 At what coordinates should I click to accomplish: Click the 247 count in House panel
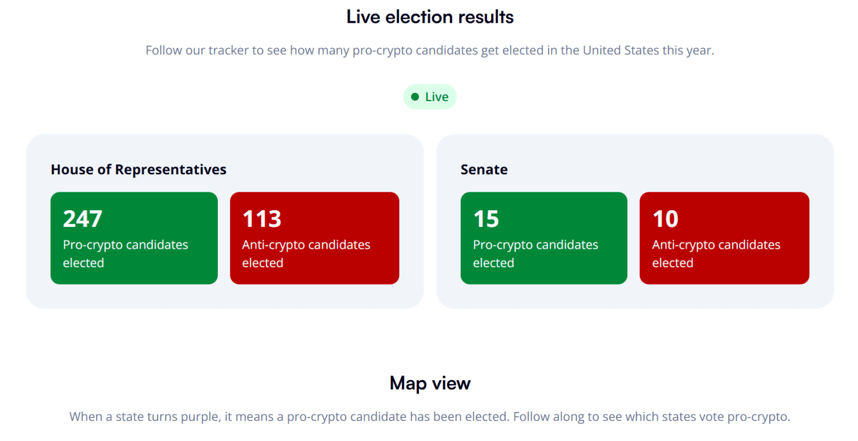point(83,219)
